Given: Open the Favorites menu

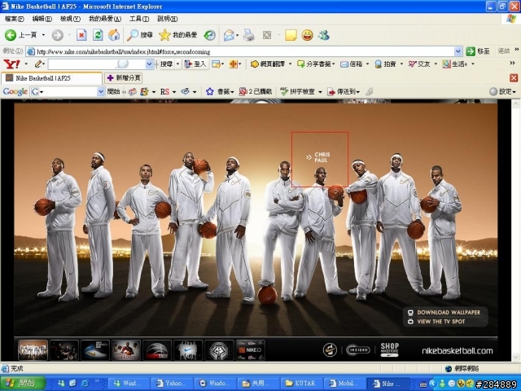Looking at the screenshot, I should pyautogui.click(x=105, y=19).
